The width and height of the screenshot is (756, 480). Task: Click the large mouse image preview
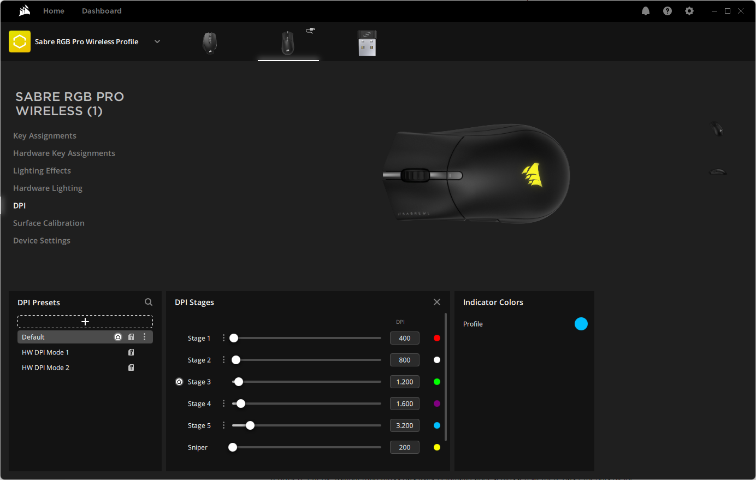pyautogui.click(x=476, y=174)
